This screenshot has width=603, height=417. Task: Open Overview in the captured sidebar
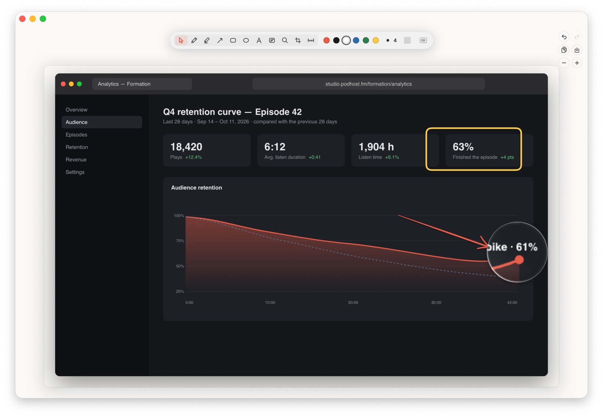tap(102, 110)
